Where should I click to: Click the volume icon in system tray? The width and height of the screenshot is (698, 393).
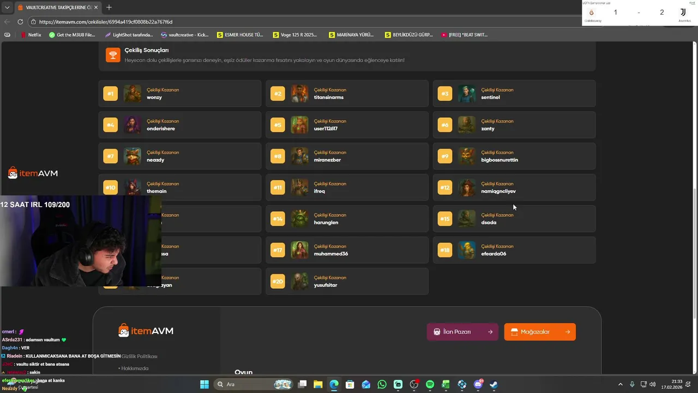click(653, 384)
